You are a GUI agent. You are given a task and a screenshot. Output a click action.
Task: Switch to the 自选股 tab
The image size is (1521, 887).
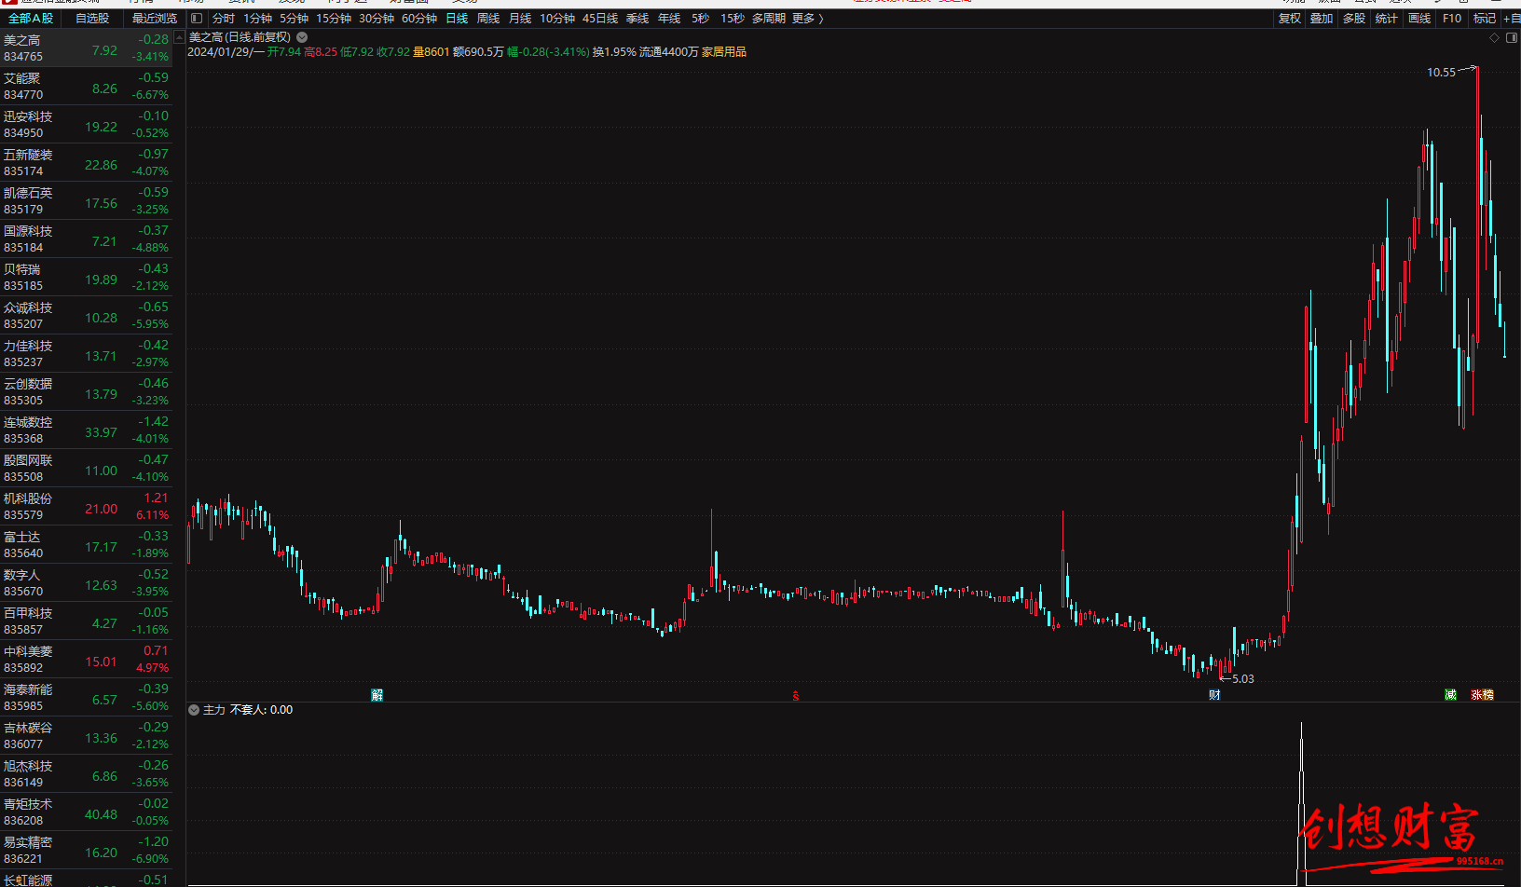click(92, 18)
